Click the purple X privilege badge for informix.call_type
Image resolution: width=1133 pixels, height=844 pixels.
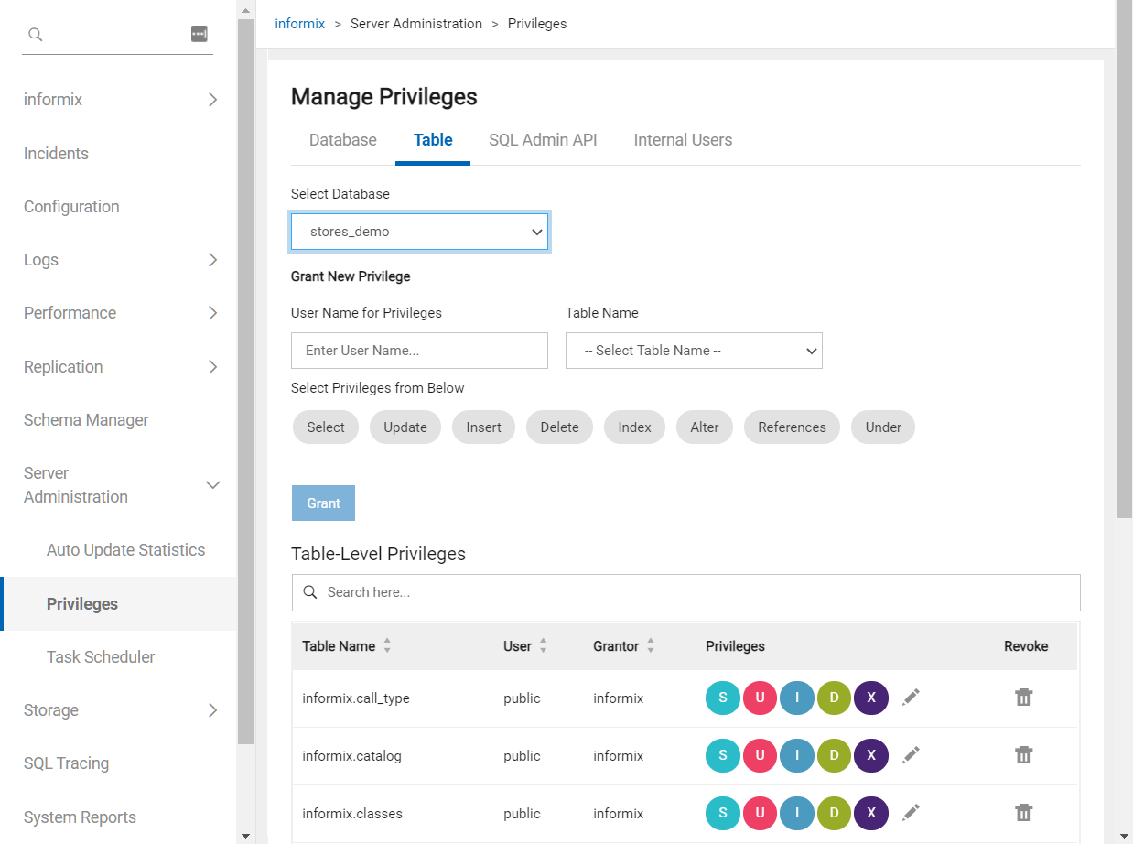point(870,698)
